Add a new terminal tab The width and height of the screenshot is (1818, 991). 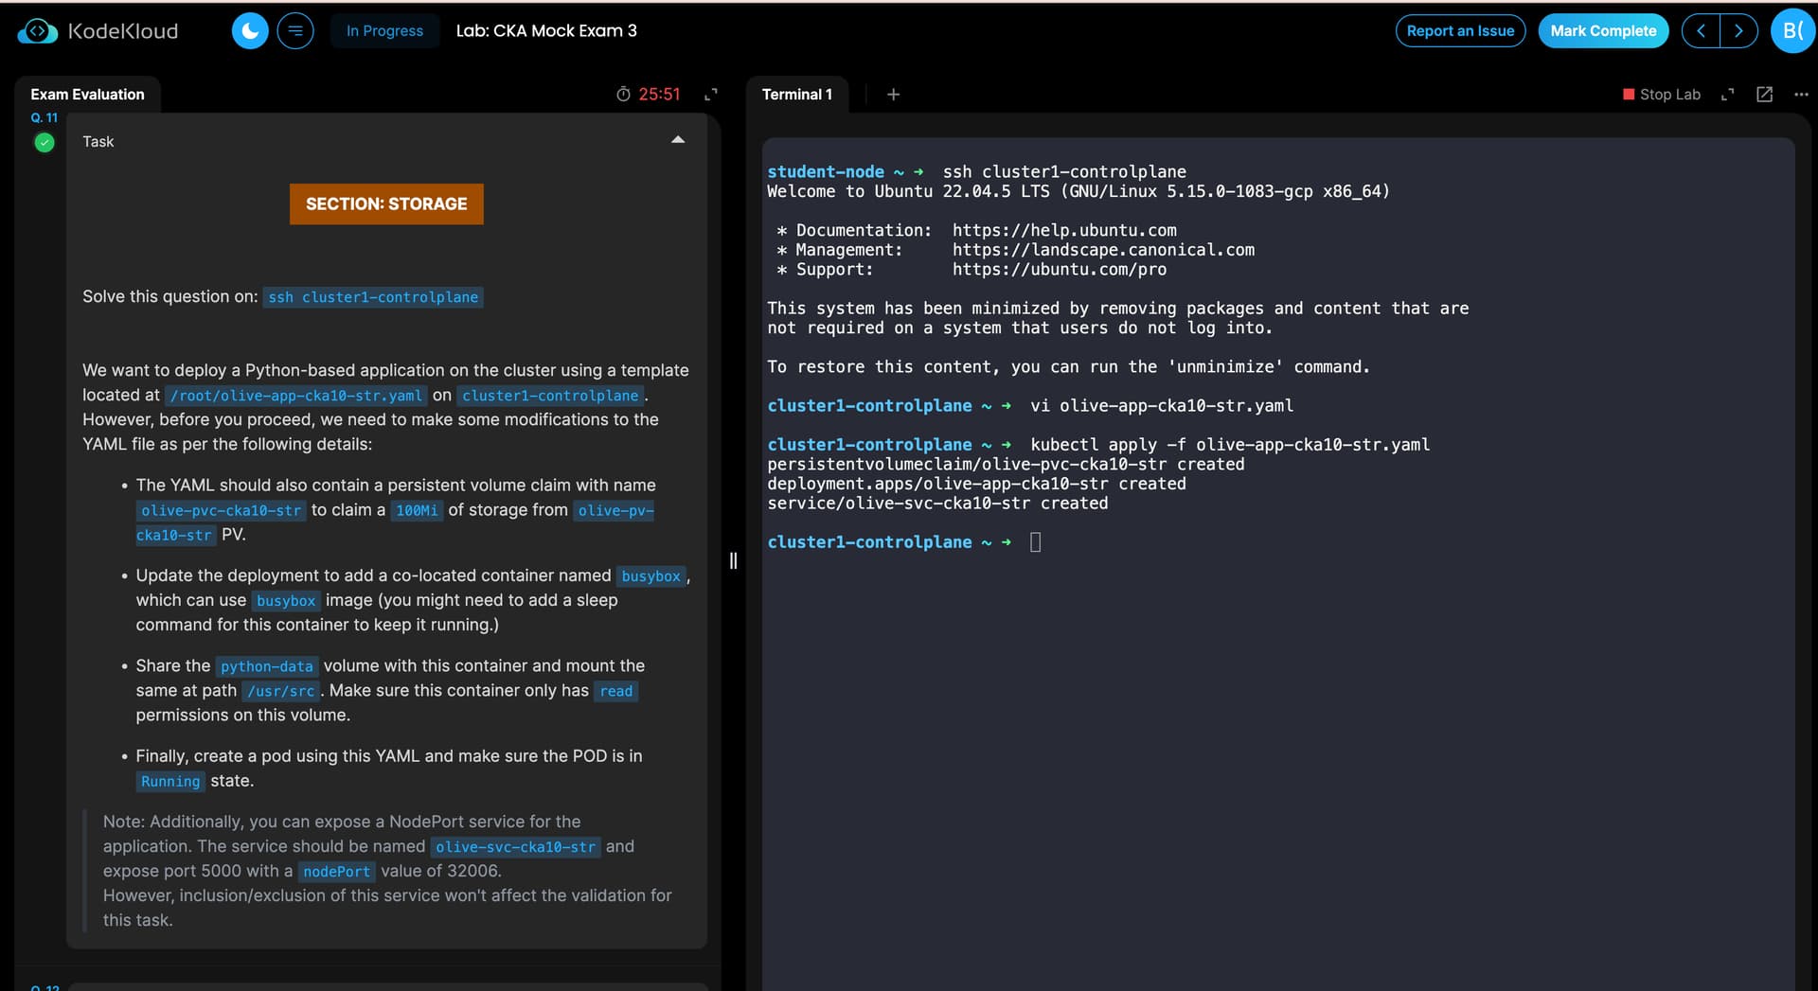point(893,95)
